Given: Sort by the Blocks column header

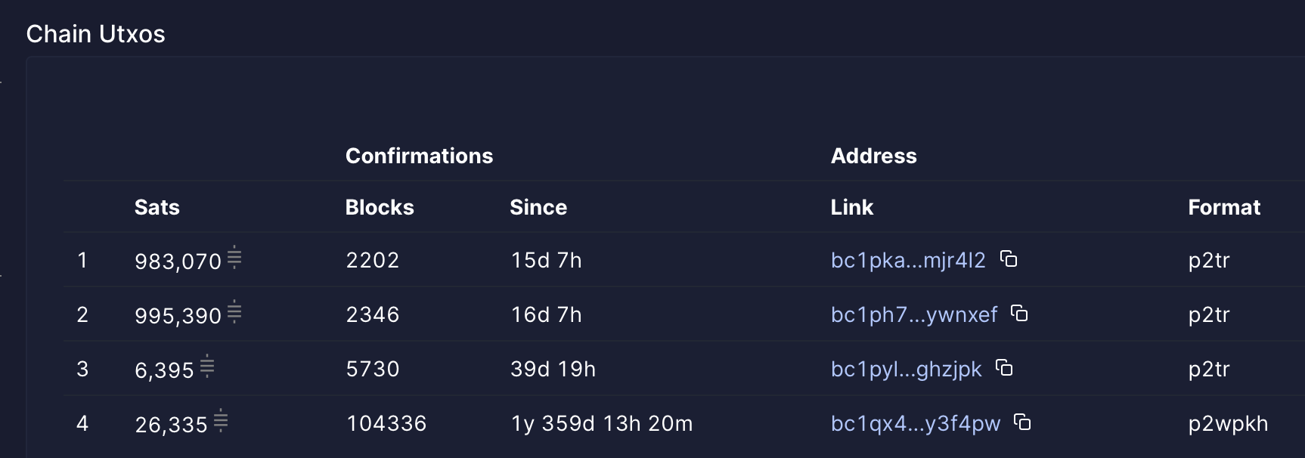Looking at the screenshot, I should click(380, 207).
